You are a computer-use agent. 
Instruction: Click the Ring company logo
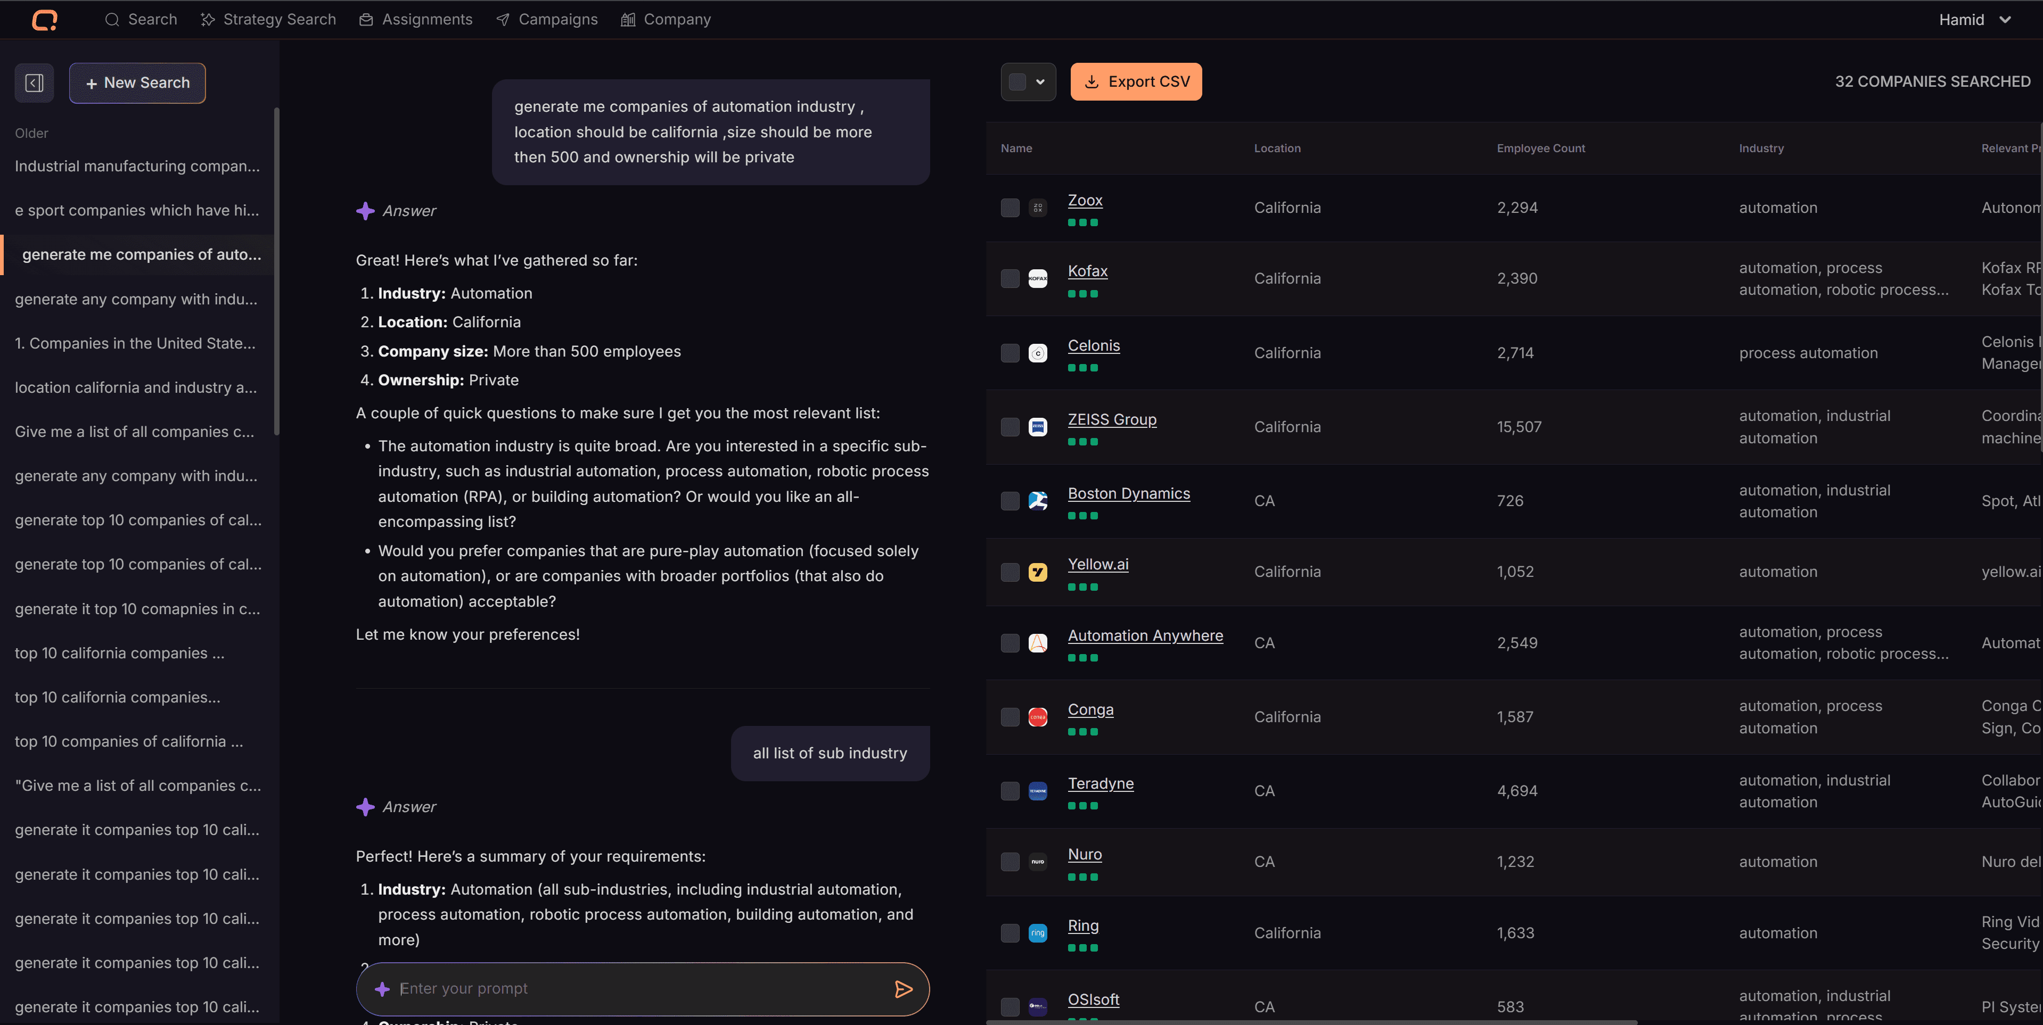coord(1038,932)
